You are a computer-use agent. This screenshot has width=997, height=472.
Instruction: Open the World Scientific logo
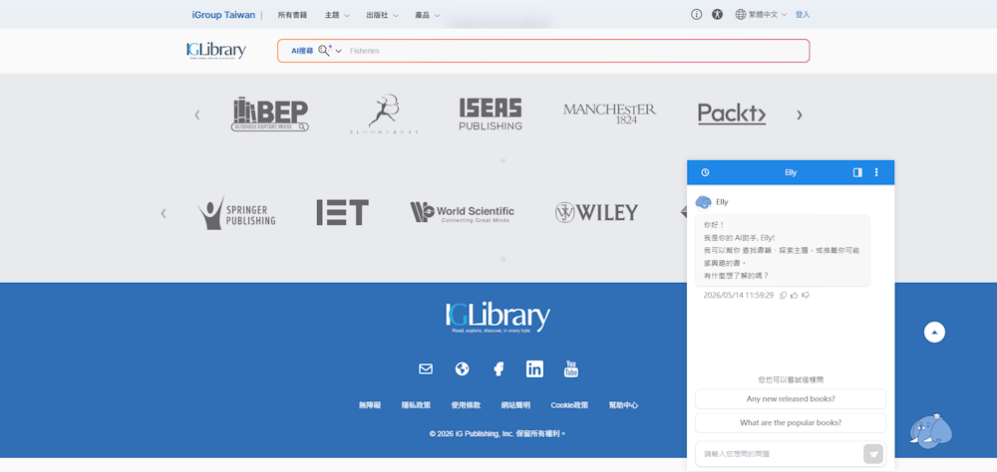click(x=463, y=212)
